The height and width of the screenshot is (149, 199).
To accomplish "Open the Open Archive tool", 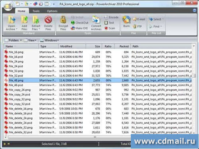I will pyautogui.click(x=12, y=23).
